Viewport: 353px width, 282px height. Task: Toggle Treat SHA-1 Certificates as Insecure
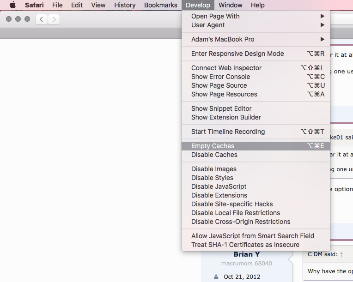tap(256, 245)
